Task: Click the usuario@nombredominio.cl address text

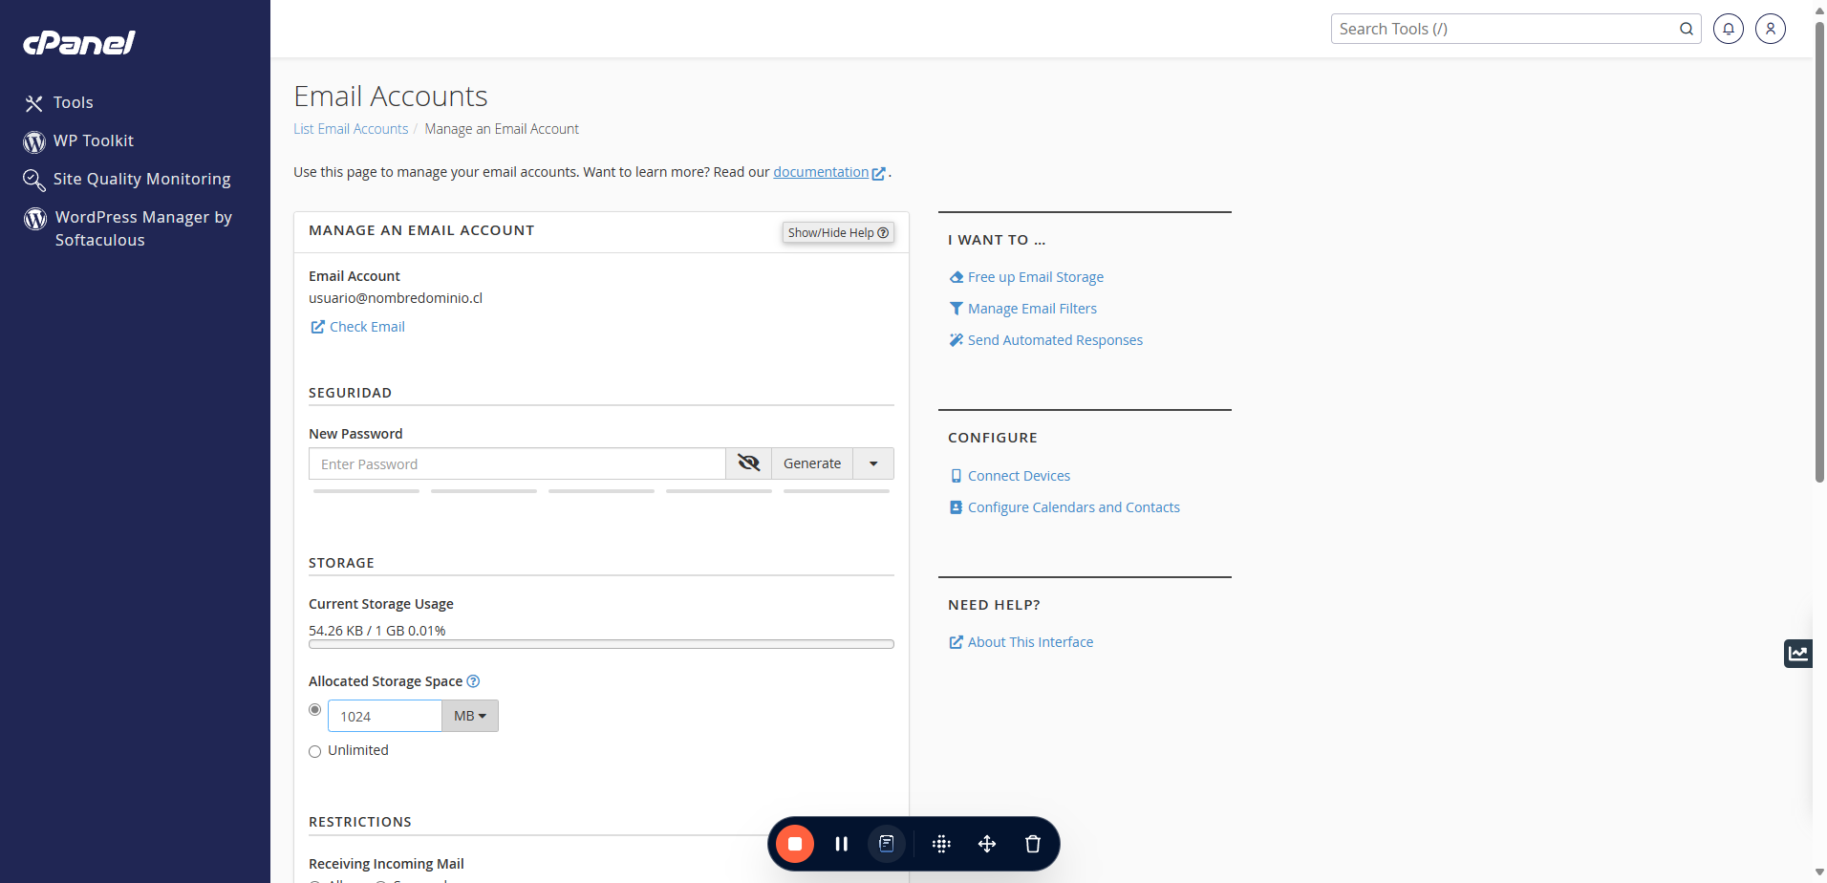Action: coord(396,298)
